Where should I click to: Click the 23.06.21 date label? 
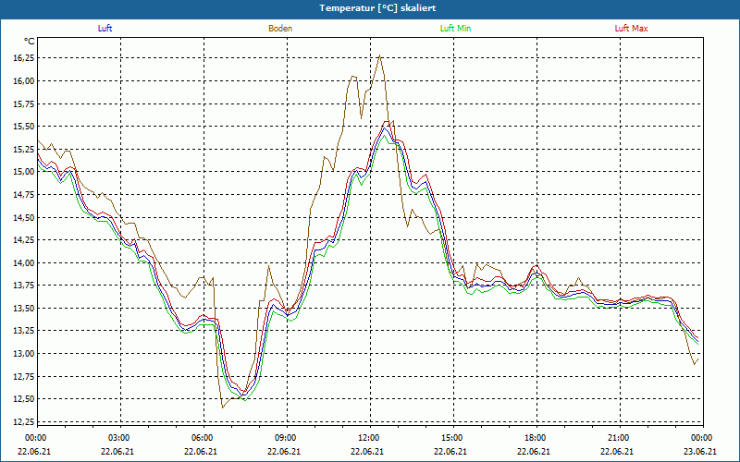[700, 451]
